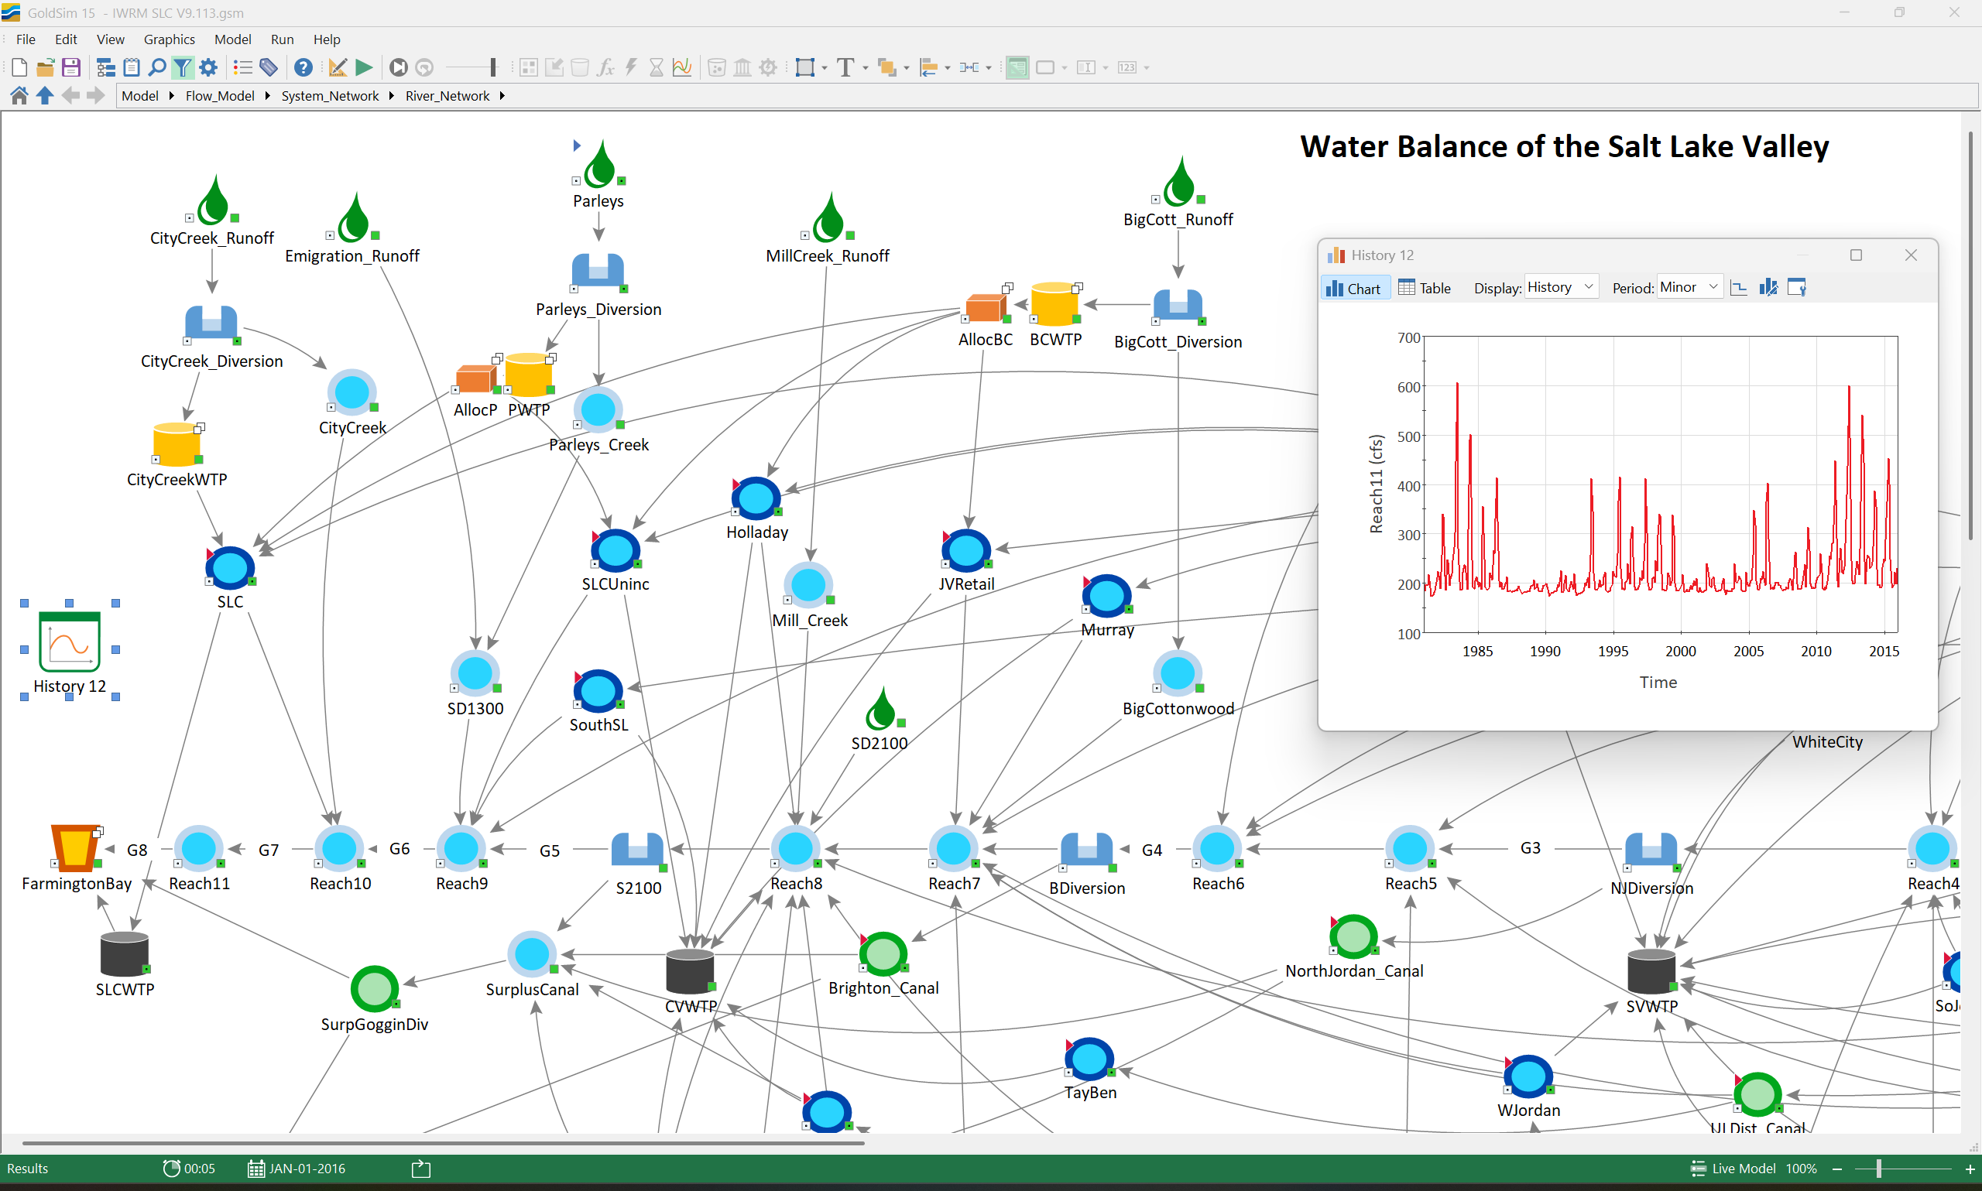The height and width of the screenshot is (1191, 1982).
Task: Open the Period Minor dropdown
Action: (x=1689, y=287)
